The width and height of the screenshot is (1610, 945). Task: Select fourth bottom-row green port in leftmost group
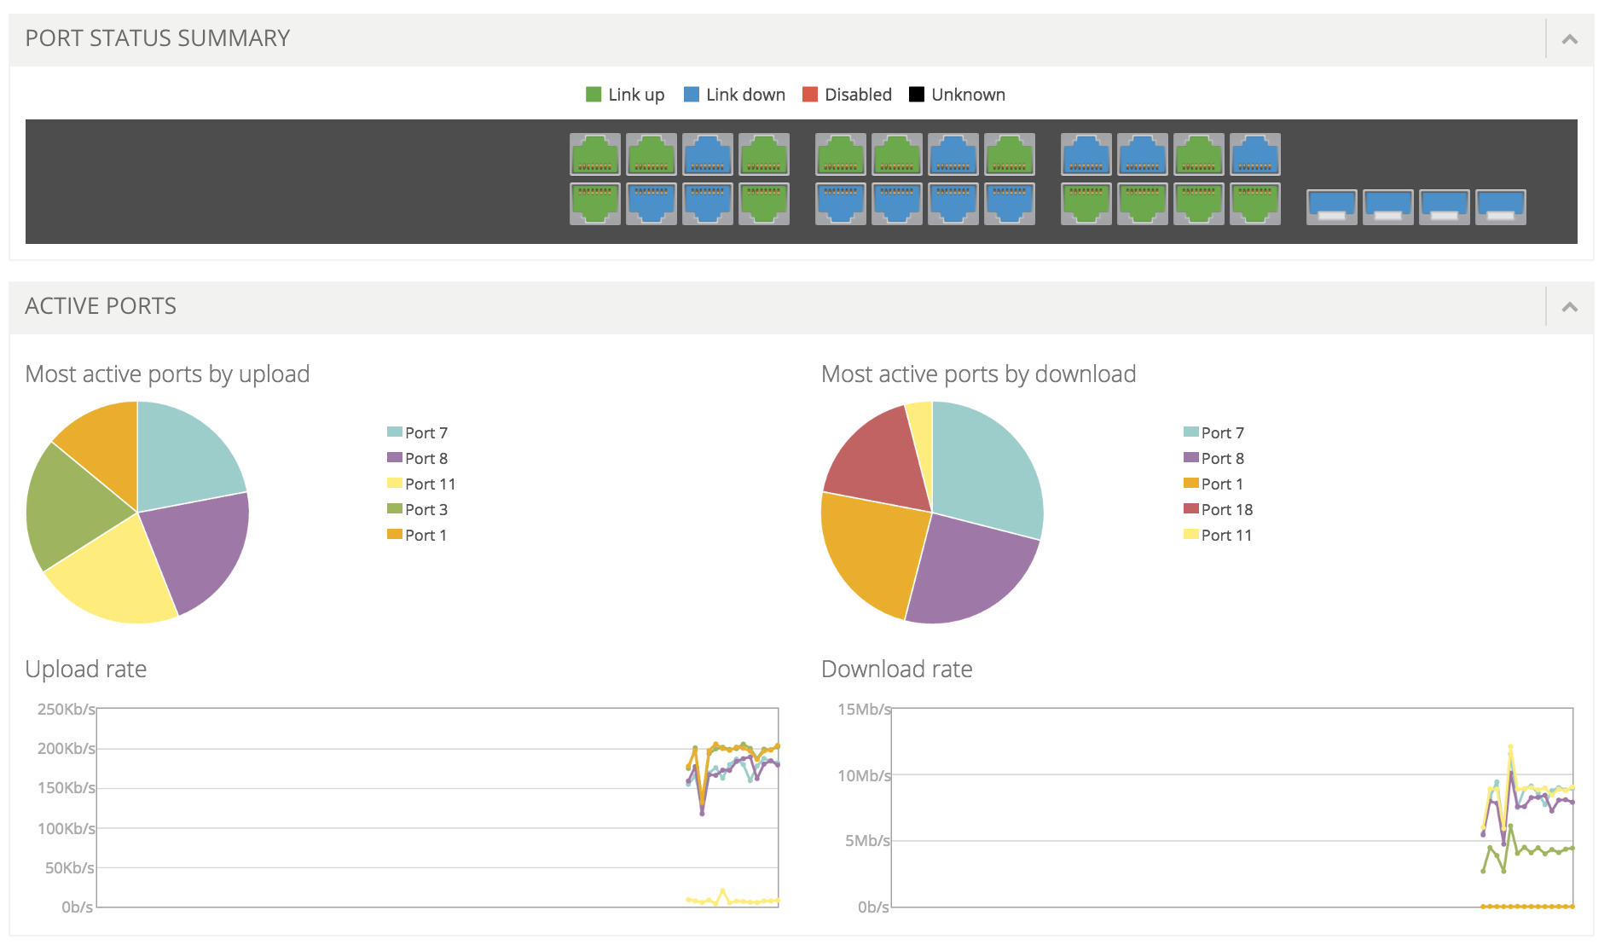coord(764,204)
